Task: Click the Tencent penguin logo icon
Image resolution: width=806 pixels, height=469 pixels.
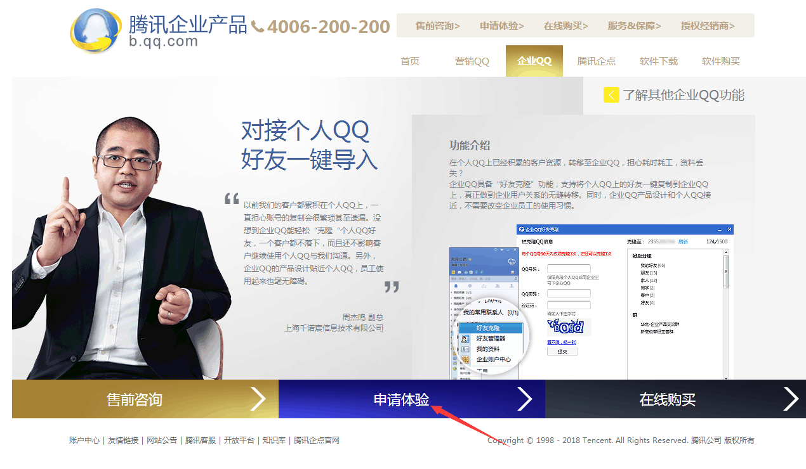Action: pyautogui.click(x=96, y=30)
